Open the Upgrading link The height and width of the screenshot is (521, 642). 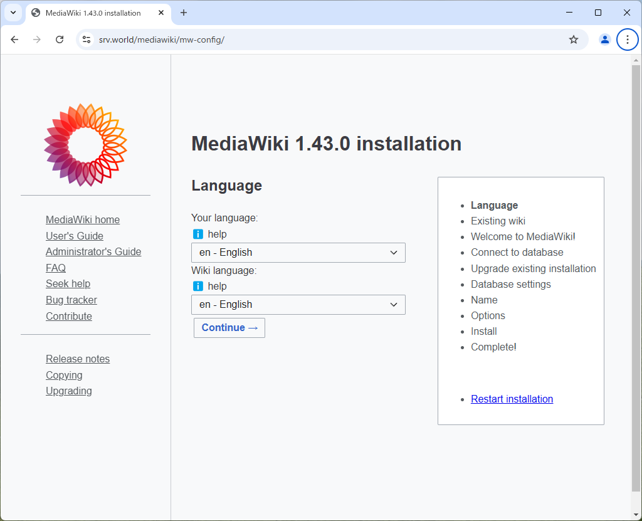[69, 391]
